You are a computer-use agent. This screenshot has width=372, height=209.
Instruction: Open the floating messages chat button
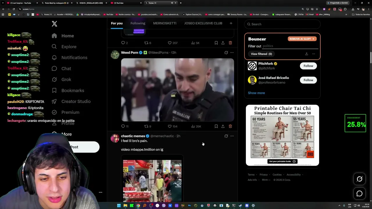coord(360,194)
